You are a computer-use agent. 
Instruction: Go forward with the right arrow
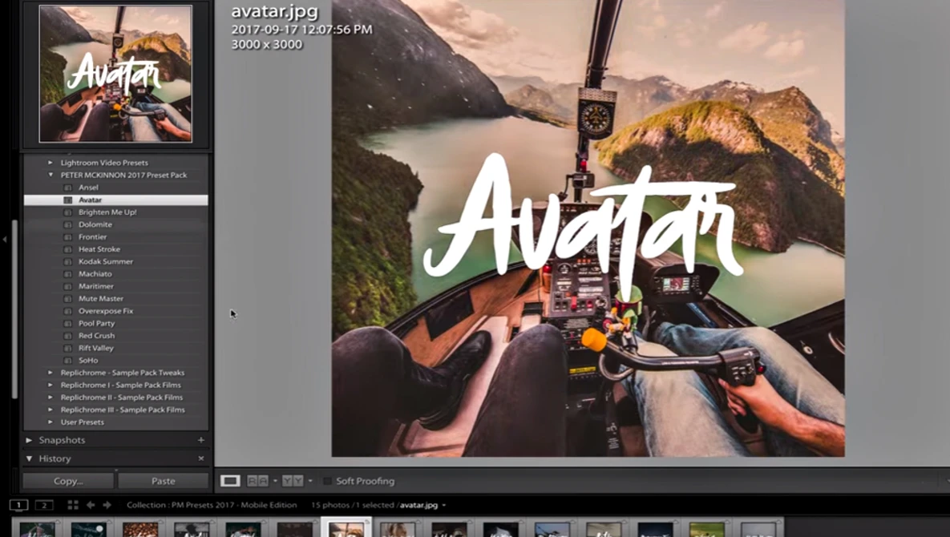[x=107, y=505]
